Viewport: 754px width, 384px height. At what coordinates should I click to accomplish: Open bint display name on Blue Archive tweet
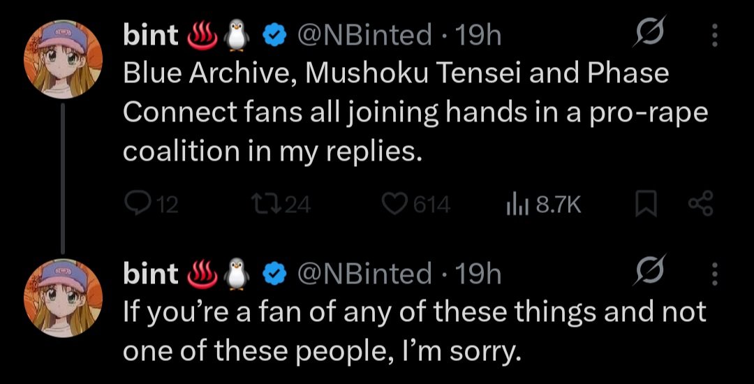click(150, 36)
